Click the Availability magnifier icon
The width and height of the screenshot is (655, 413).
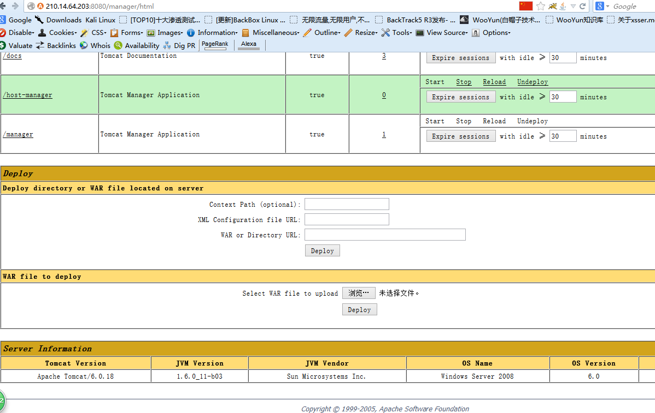(118, 45)
